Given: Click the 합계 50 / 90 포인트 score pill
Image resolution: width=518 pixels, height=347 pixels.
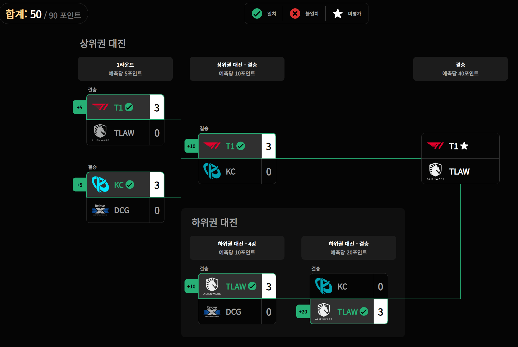Looking at the screenshot, I should [43, 14].
